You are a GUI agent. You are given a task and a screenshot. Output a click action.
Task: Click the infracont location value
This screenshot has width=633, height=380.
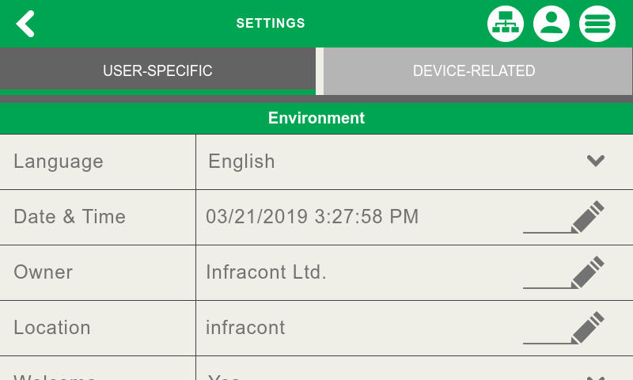pyautogui.click(x=245, y=328)
